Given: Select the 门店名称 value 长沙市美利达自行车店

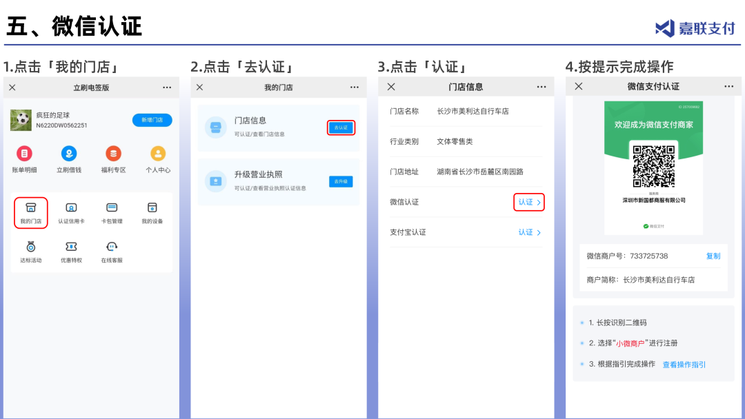Looking at the screenshot, I should pyautogui.click(x=473, y=111).
